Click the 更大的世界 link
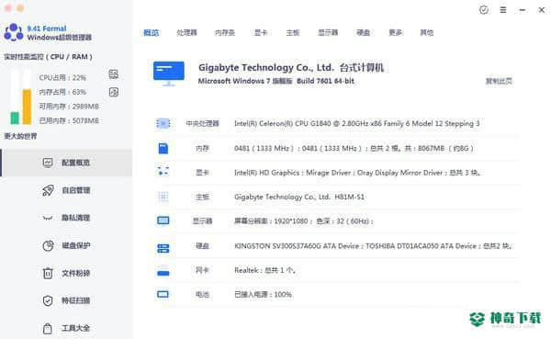551x339 pixels. click(20, 136)
